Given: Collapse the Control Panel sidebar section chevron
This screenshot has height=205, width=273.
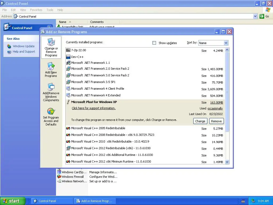Looking at the screenshot, I should (x=49, y=27).
